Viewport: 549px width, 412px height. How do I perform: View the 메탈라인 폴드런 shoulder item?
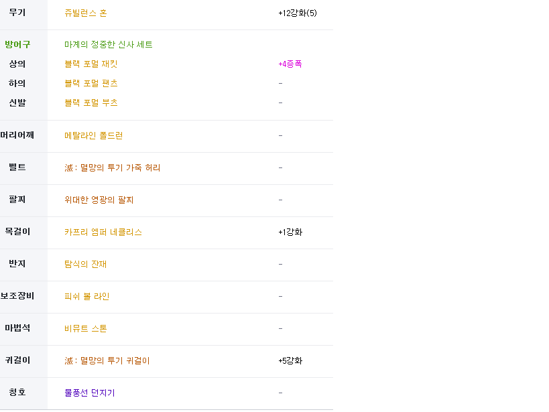(x=93, y=136)
